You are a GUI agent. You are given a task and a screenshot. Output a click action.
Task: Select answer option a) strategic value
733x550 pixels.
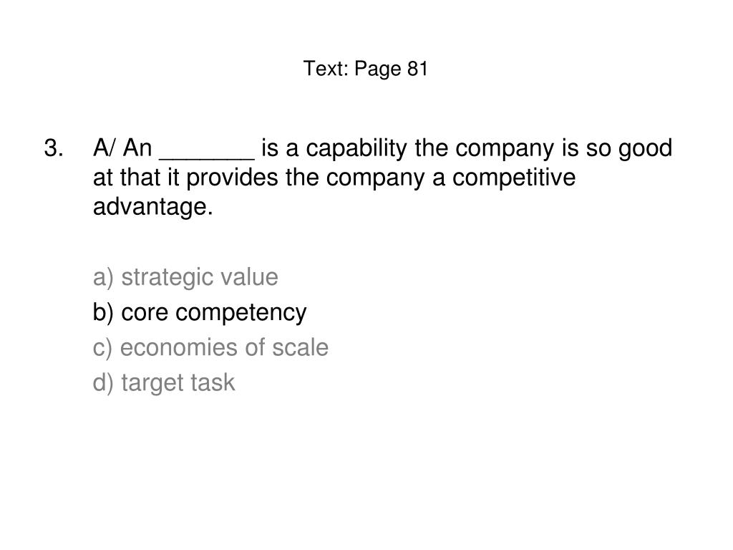click(185, 277)
